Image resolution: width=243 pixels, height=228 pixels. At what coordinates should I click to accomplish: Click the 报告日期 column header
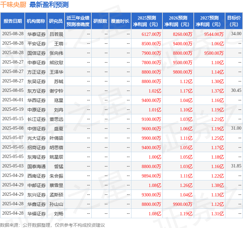tap(12, 21)
